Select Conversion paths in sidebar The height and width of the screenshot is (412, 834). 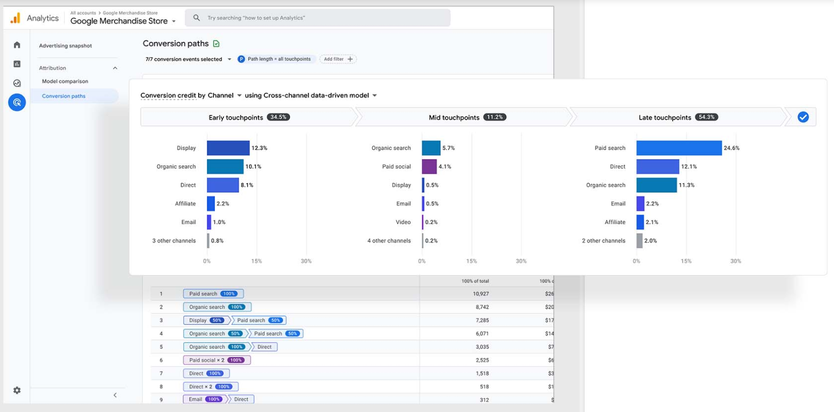(x=75, y=96)
